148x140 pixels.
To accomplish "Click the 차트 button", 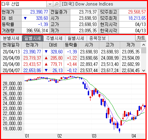I will (x=141, y=38).
